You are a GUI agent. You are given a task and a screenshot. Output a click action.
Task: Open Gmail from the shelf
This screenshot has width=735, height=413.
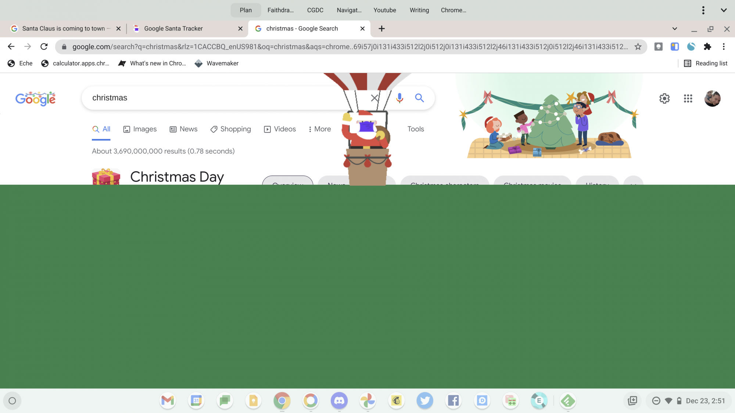pyautogui.click(x=168, y=401)
